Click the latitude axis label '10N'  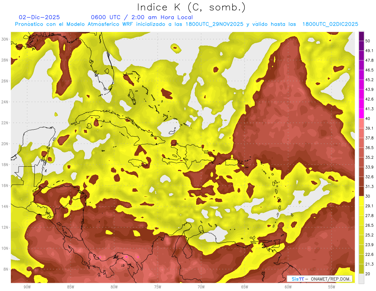pos(5,248)
